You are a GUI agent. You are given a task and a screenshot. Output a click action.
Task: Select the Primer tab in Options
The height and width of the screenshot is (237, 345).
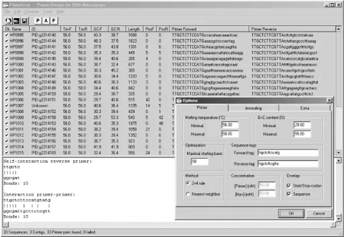pos(202,108)
